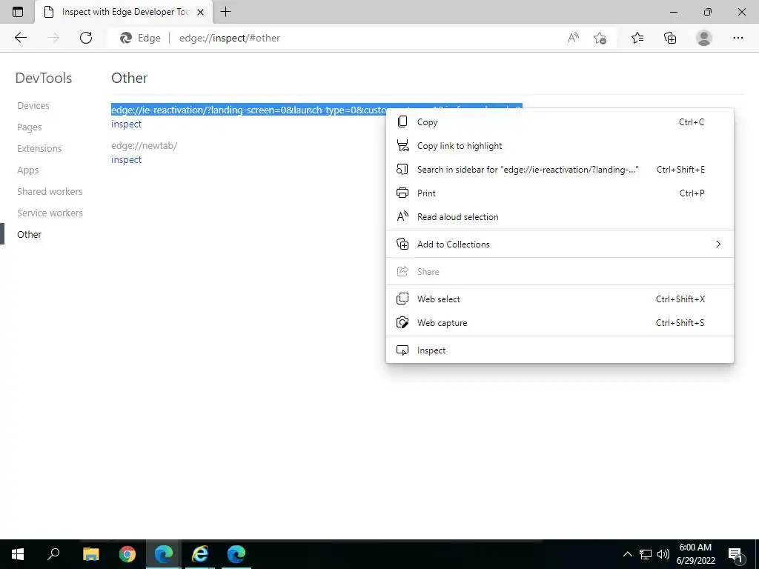Open the vertical tabs menu icon
The image size is (759, 569).
click(x=18, y=12)
